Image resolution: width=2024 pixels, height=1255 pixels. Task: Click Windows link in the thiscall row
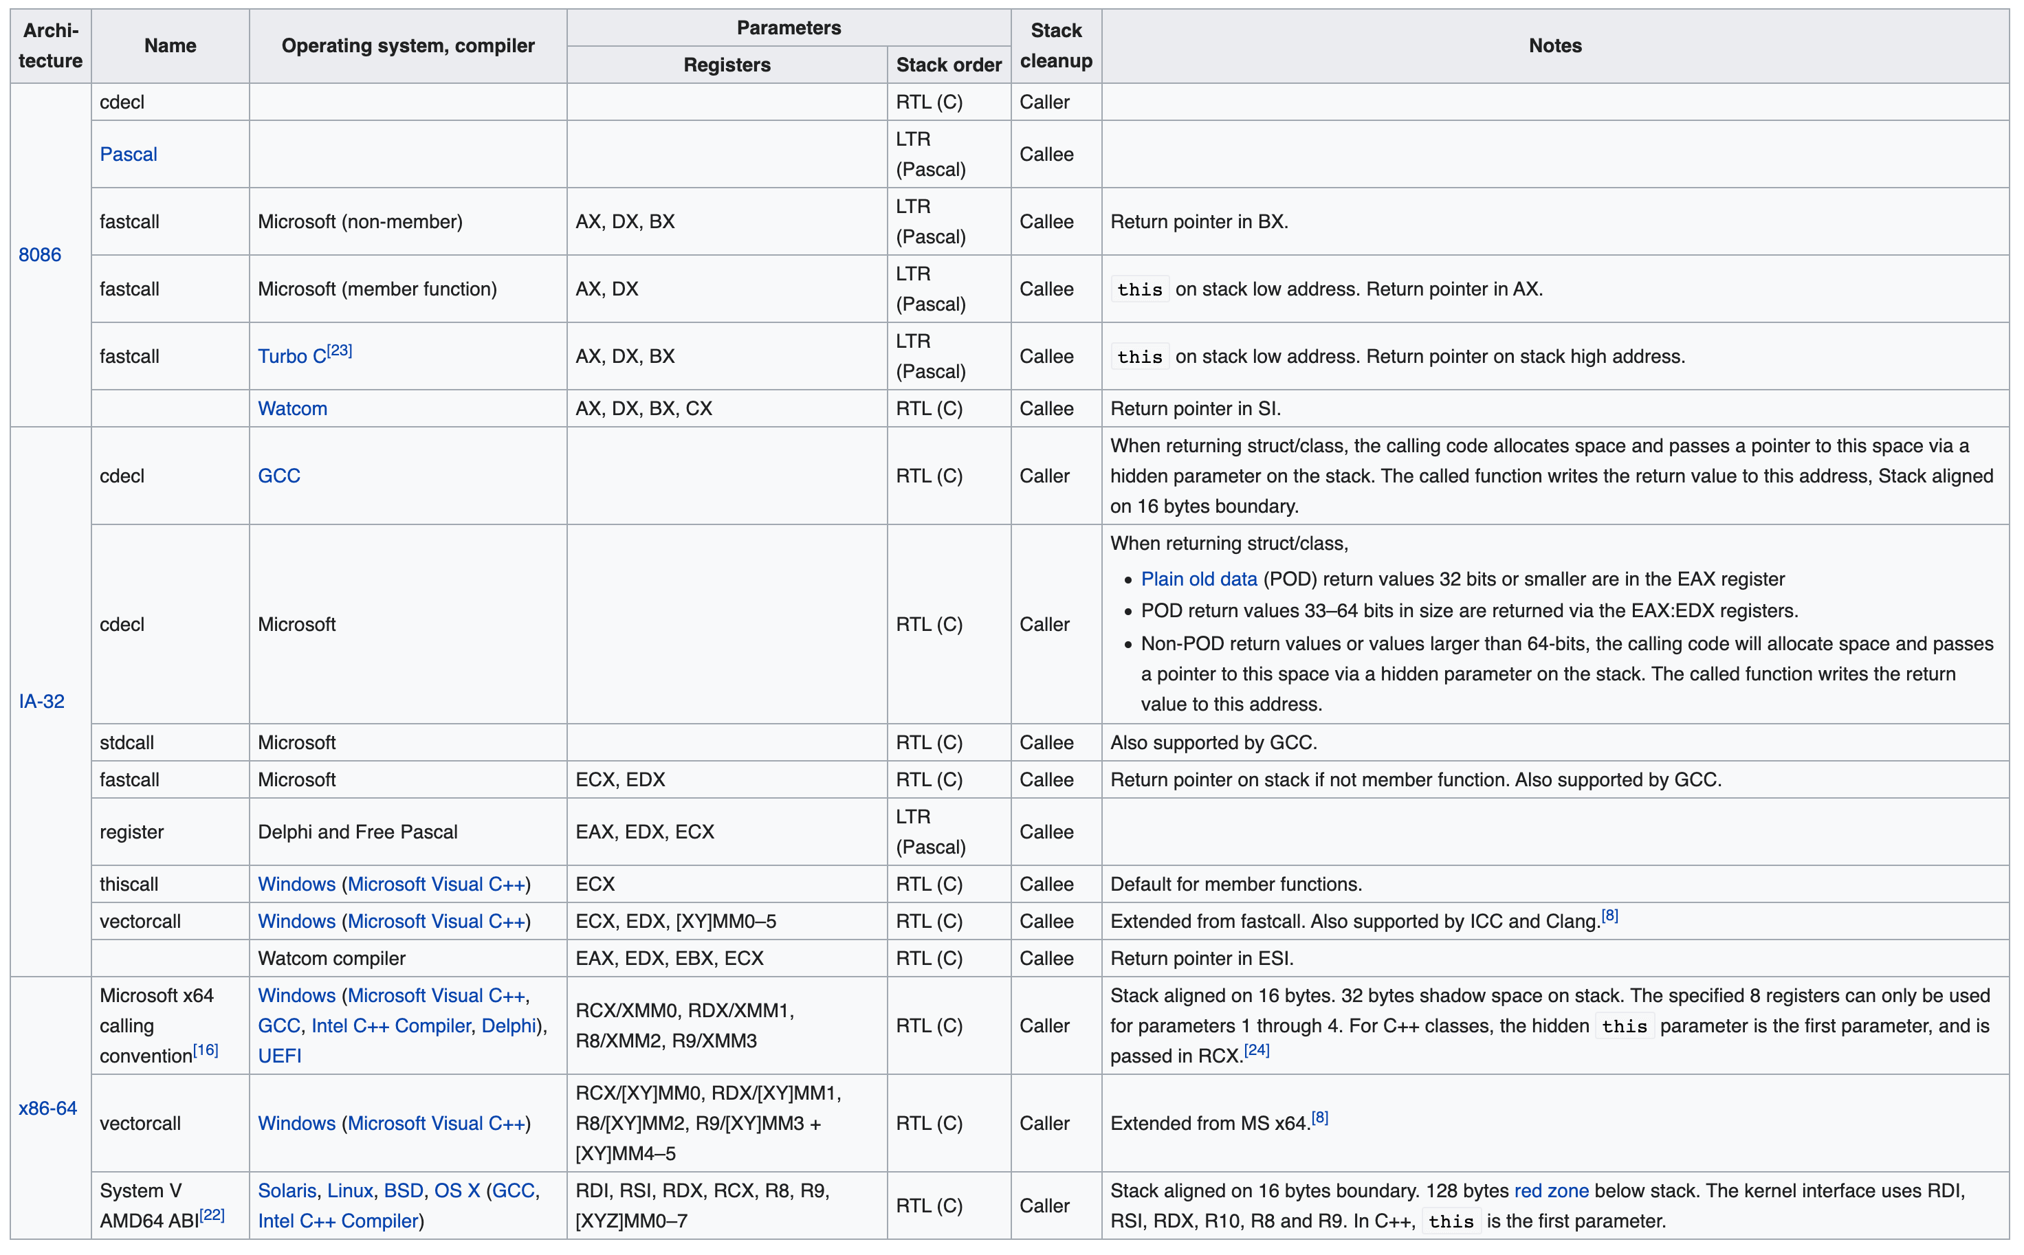296,884
